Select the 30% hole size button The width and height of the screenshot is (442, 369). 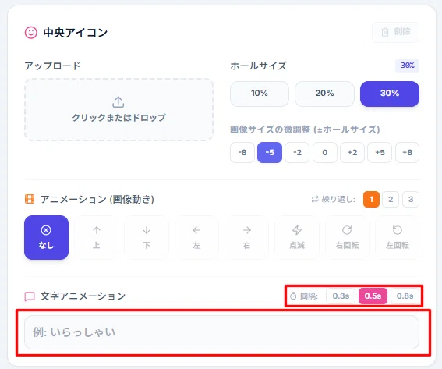[390, 94]
